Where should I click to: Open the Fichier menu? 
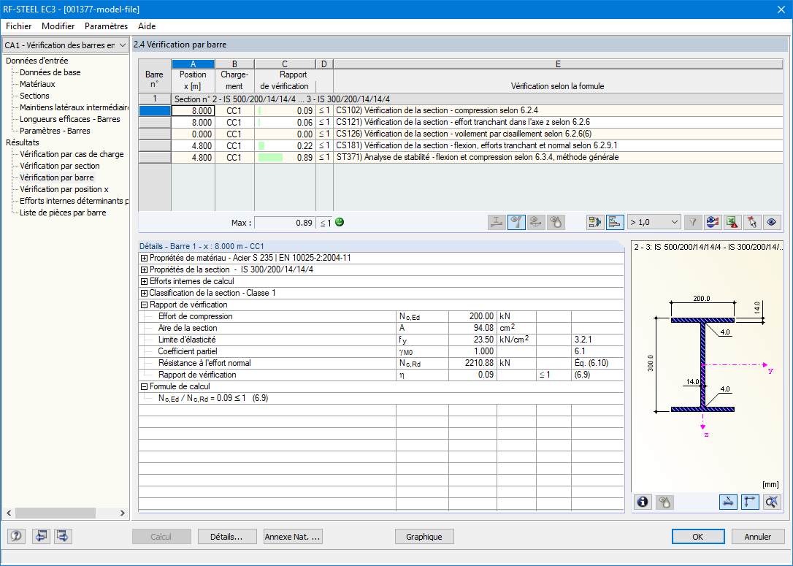[x=19, y=26]
